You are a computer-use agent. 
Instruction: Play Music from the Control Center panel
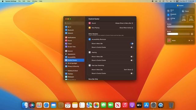pyautogui.click(x=189, y=41)
